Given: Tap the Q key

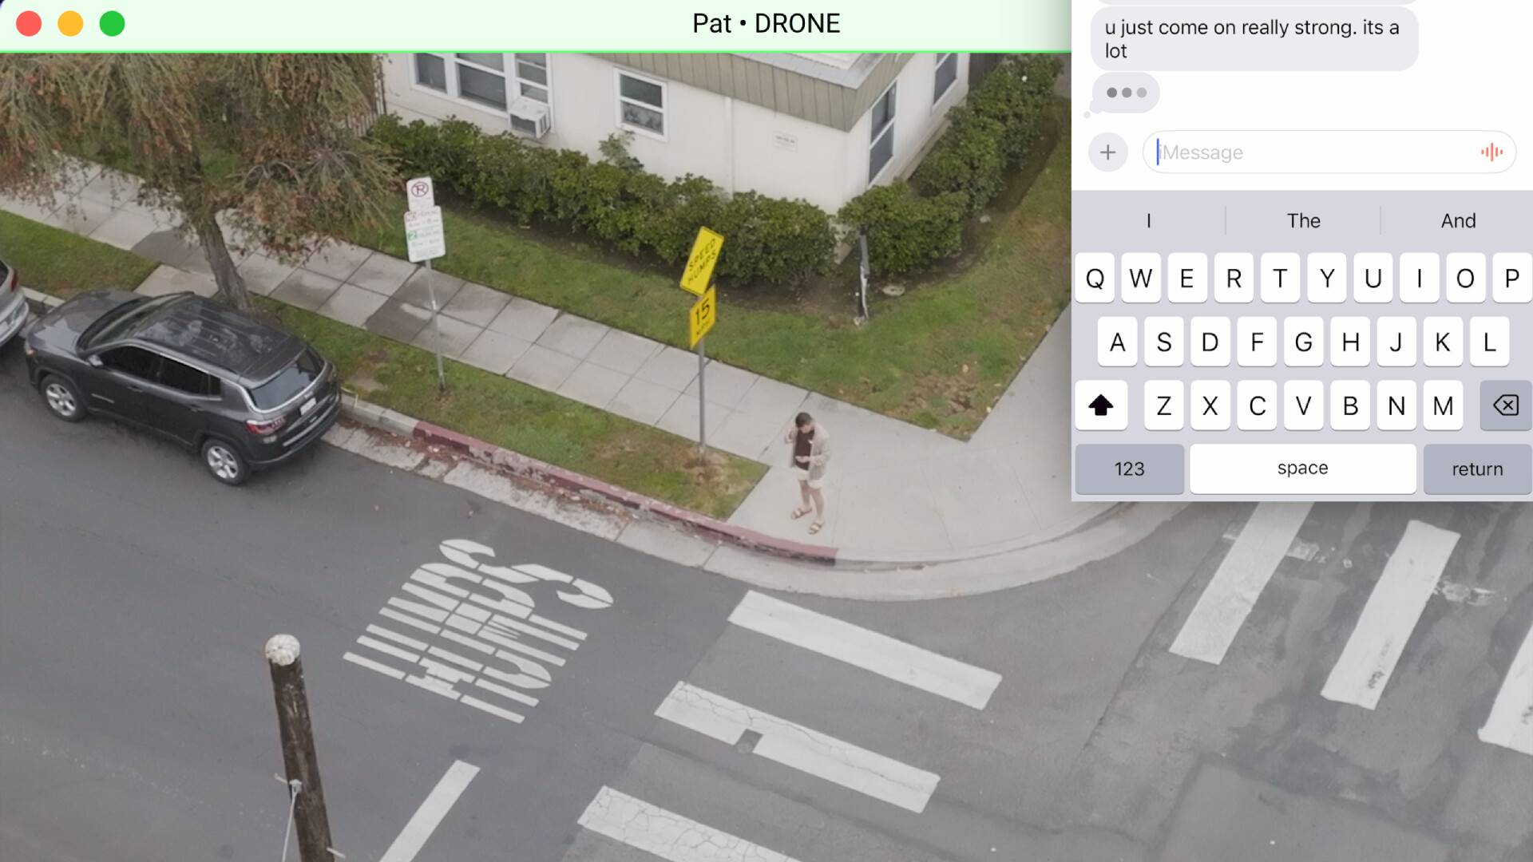Looking at the screenshot, I should [x=1095, y=279].
